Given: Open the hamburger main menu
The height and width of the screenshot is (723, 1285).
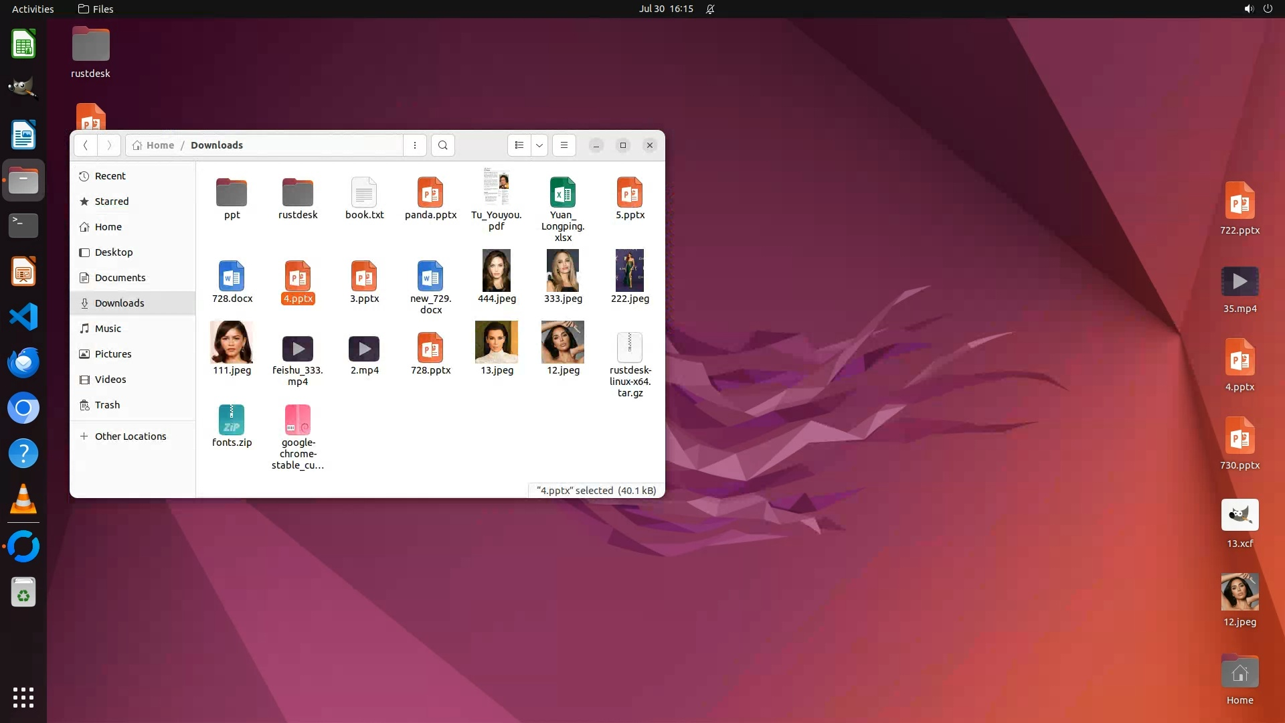Looking at the screenshot, I should pos(564,145).
